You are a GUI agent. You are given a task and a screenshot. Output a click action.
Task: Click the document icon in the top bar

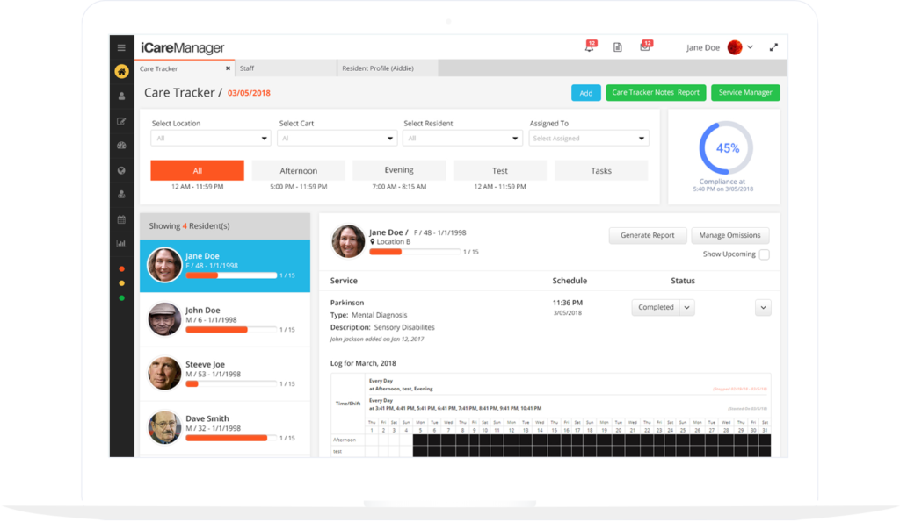pos(618,47)
